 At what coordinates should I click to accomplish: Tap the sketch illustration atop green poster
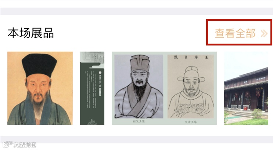point(92,58)
